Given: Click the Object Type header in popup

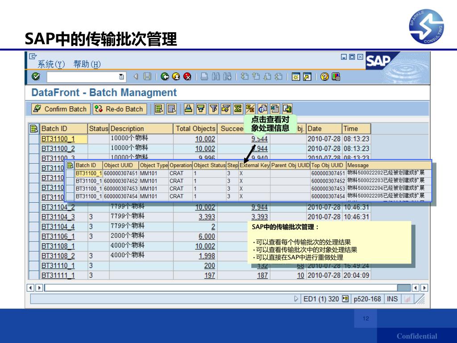Looking at the screenshot, I should pyautogui.click(x=154, y=165).
